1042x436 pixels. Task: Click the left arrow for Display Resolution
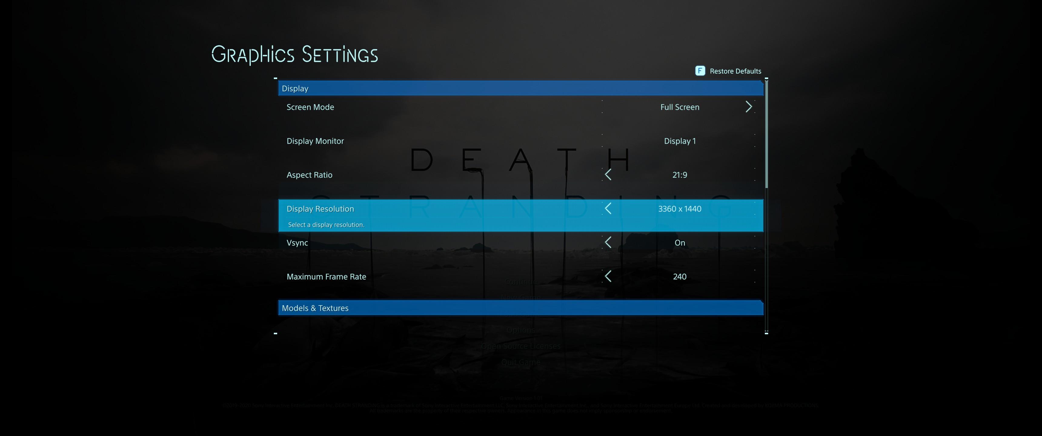608,209
